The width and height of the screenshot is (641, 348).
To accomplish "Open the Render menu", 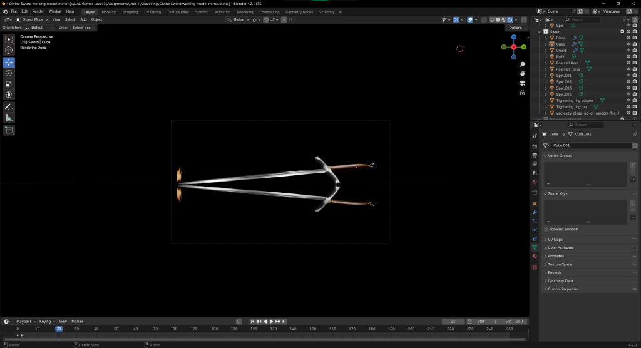I will pos(38,11).
